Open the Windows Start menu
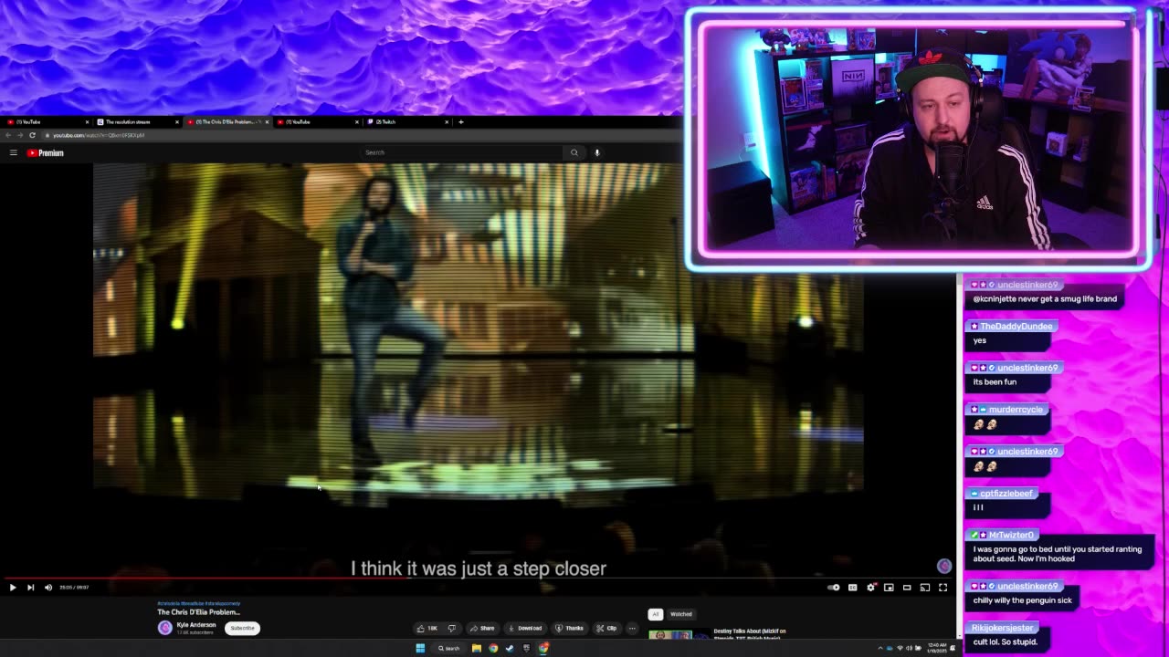This screenshot has height=657, width=1169. pyautogui.click(x=420, y=648)
